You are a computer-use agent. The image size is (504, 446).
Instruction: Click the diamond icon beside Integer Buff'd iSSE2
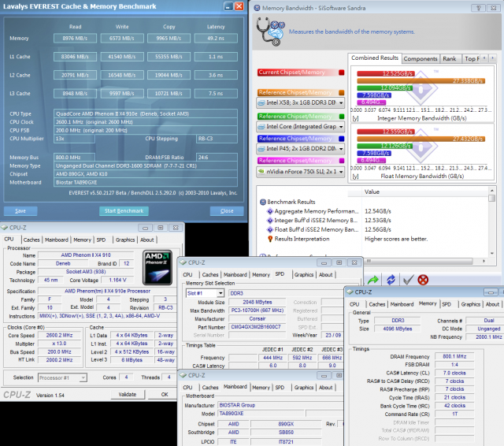[x=270, y=221]
